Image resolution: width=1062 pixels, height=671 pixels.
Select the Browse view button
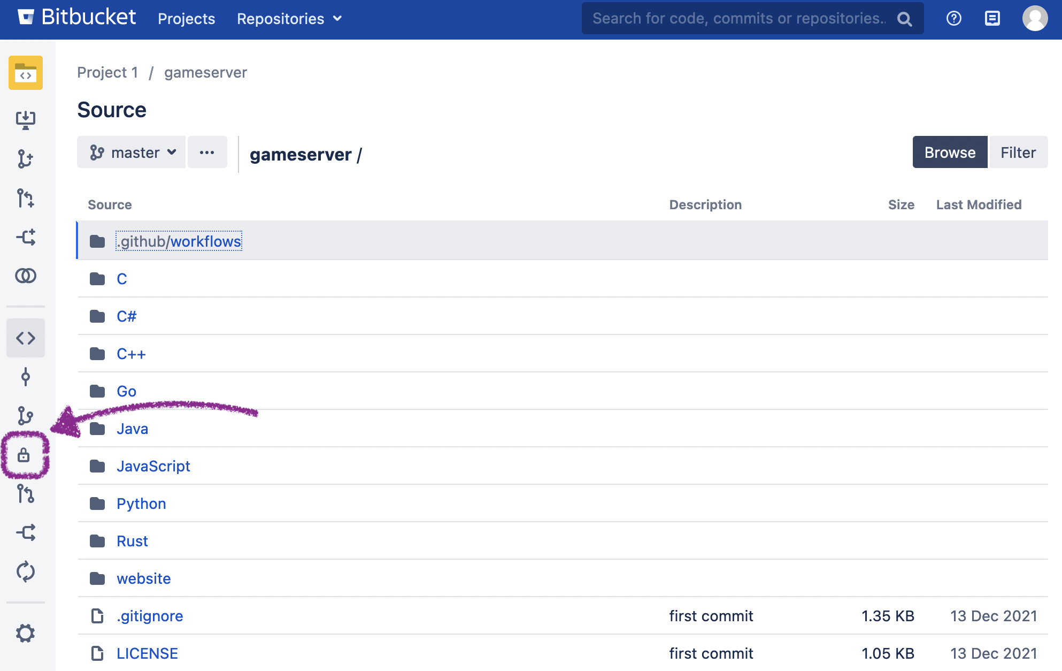point(949,152)
